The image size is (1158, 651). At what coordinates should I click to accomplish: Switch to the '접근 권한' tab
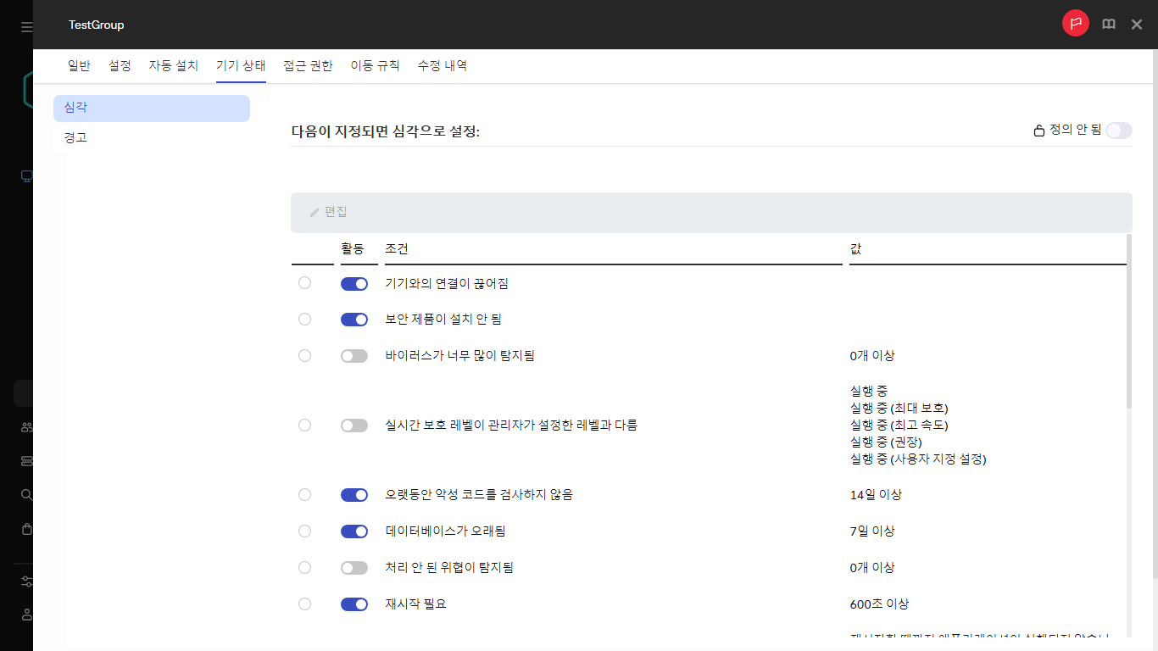click(308, 65)
